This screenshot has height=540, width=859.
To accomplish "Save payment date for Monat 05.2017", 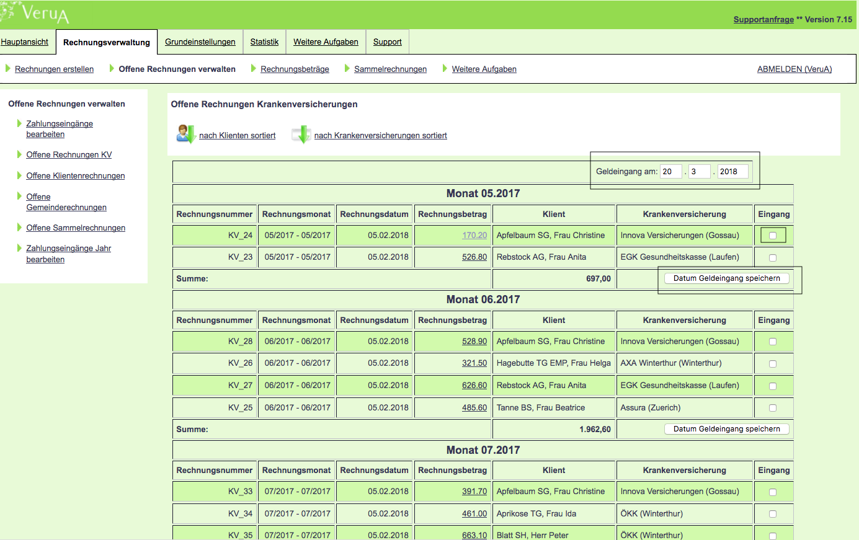I will (726, 278).
